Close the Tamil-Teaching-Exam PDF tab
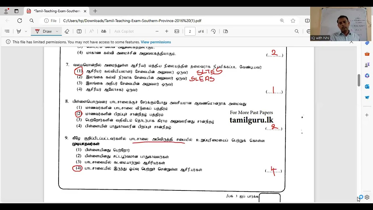This screenshot has height=210, width=373. (85, 11)
